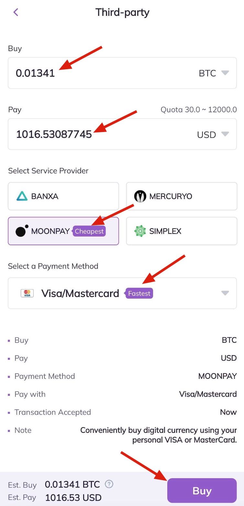Tap the Est. Buy help question mark
The width and height of the screenshot is (244, 506).
(109, 484)
